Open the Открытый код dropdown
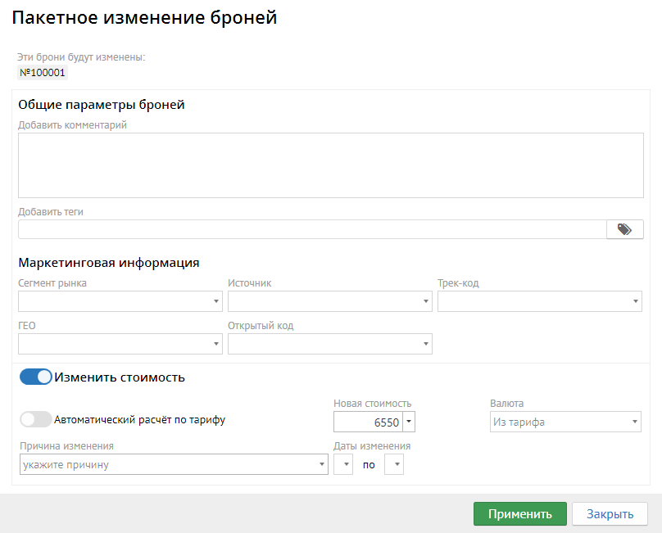The image size is (662, 533). pos(329,344)
